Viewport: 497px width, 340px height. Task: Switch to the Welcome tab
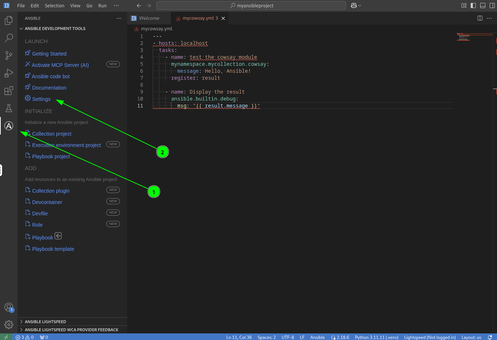pos(149,18)
